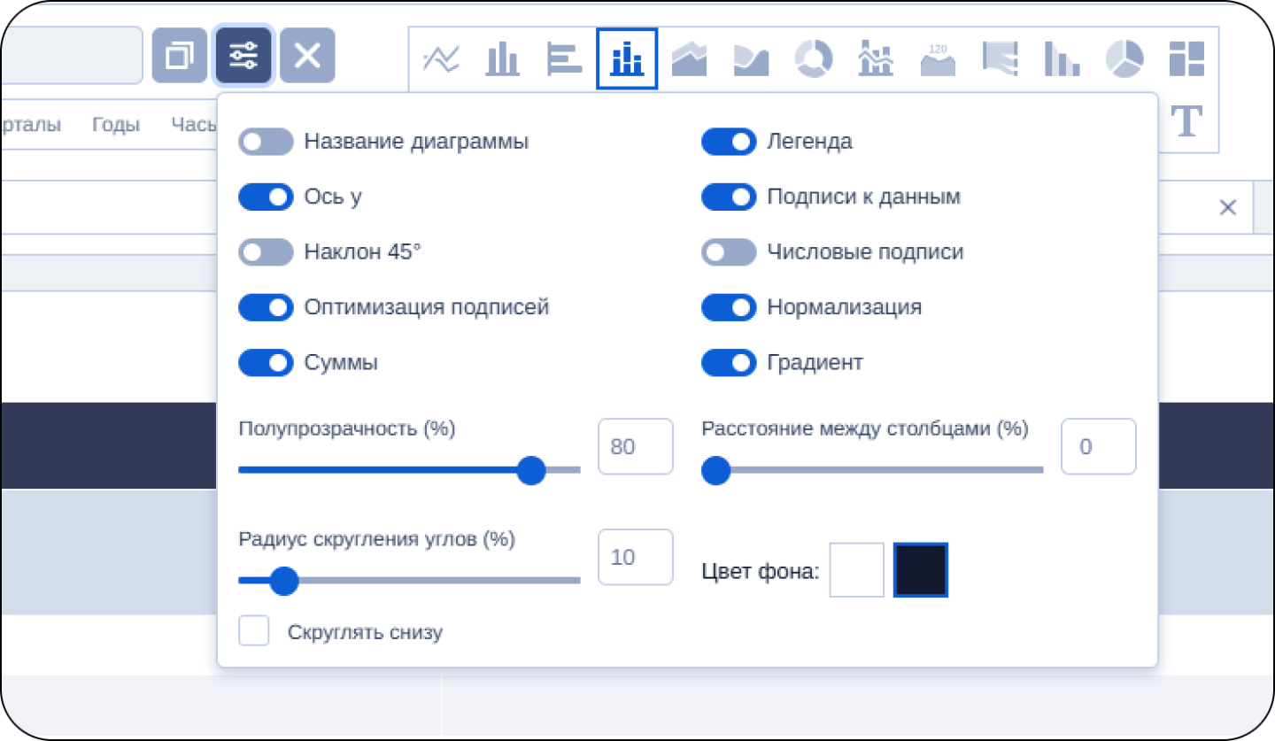Enable the Числовые подписи toggle

[729, 252]
